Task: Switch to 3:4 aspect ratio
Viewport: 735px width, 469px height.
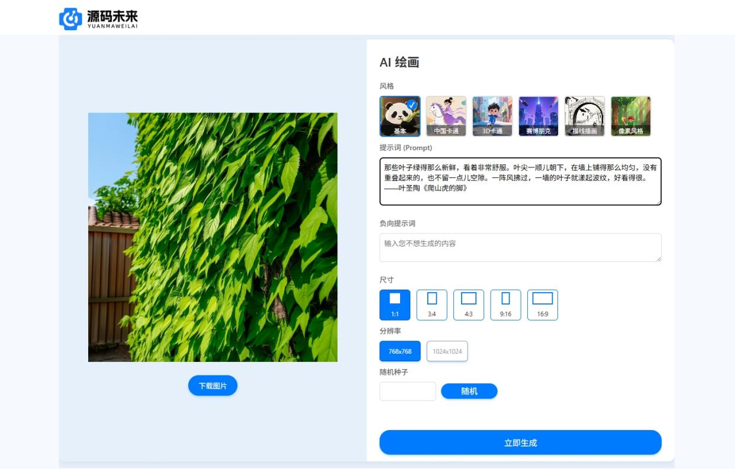Action: point(432,305)
